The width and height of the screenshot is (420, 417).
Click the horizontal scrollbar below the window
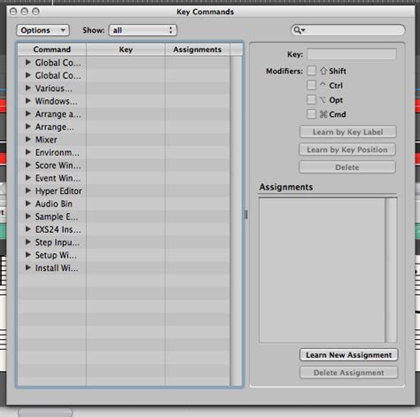[45, 413]
